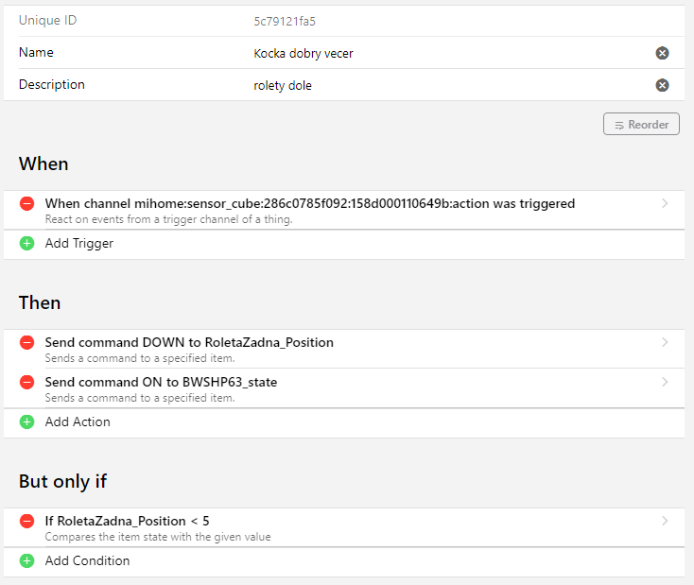Click 'When channel mihome:sensor_cube' trigger text
The height and width of the screenshot is (585, 694).
pos(310,203)
